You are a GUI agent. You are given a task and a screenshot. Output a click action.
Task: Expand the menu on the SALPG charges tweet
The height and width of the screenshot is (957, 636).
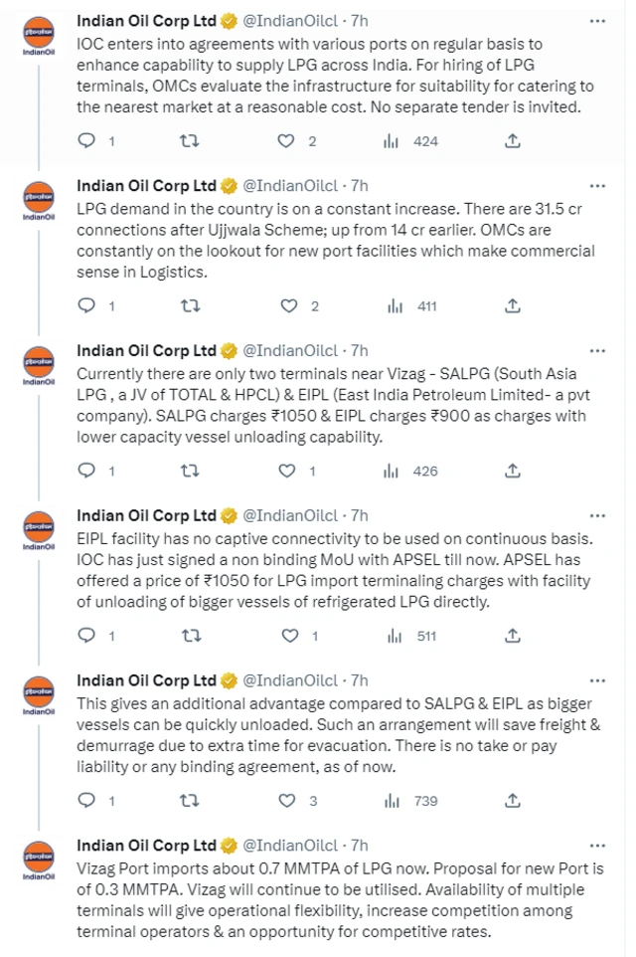click(x=597, y=350)
